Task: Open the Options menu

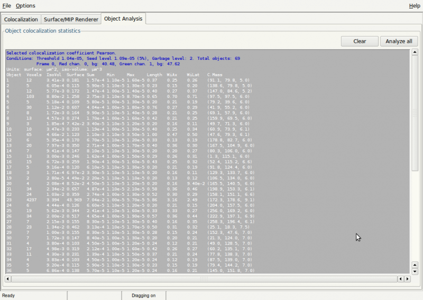Action: pos(25,5)
